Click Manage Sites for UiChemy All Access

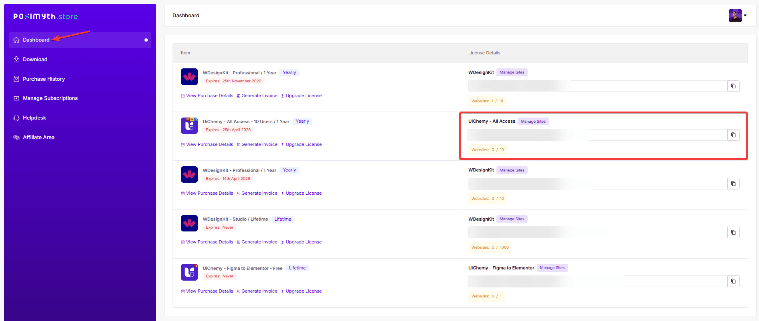pyautogui.click(x=533, y=122)
